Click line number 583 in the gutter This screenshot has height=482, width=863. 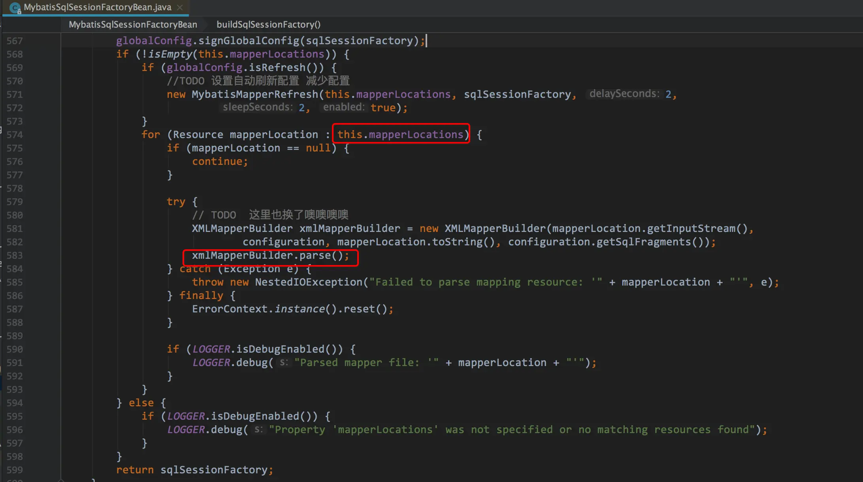coord(15,256)
